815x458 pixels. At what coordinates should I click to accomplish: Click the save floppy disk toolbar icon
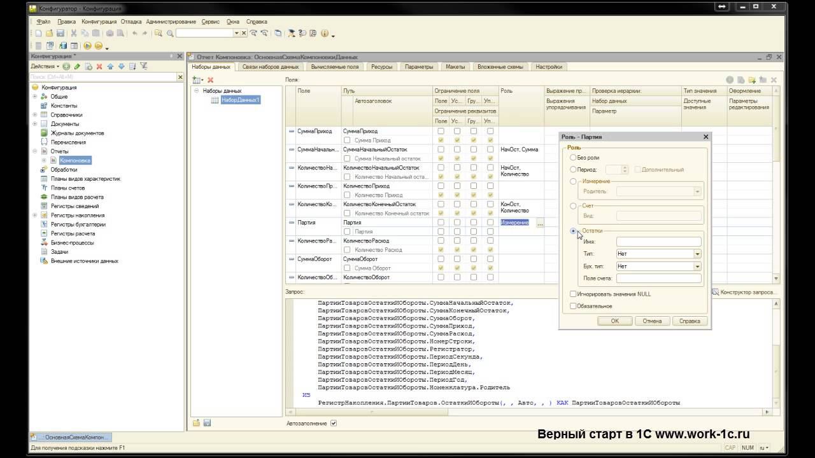[60, 33]
